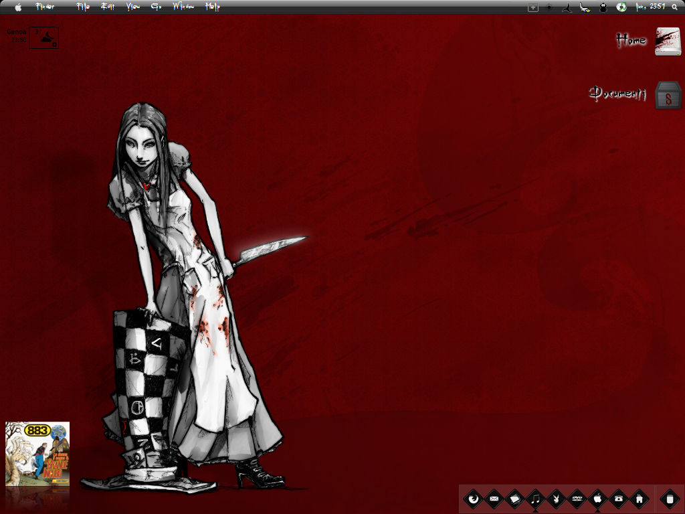Open the photos stack dock icon
The image size is (685, 514).
(514, 499)
